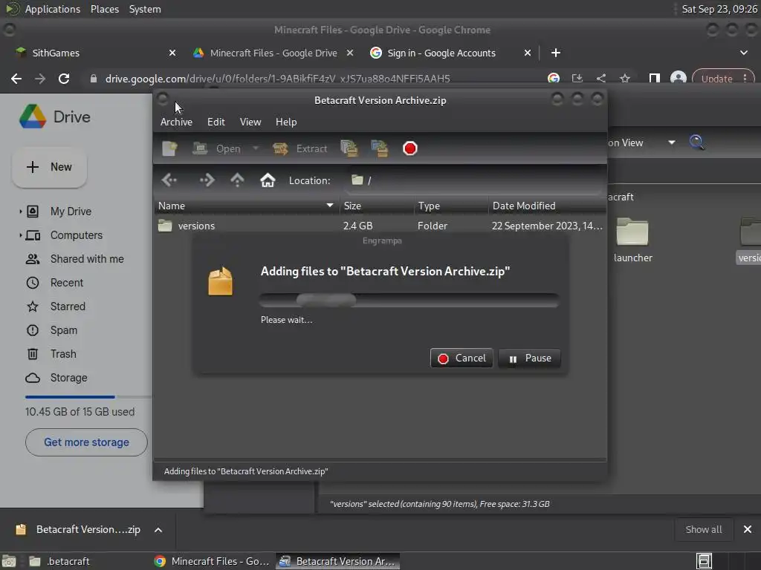The image size is (761, 570).
Task: Open the Archive menu
Action: pyautogui.click(x=176, y=122)
